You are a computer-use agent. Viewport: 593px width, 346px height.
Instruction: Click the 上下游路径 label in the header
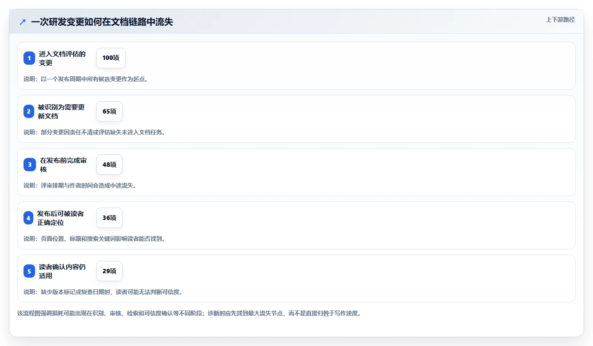(560, 20)
